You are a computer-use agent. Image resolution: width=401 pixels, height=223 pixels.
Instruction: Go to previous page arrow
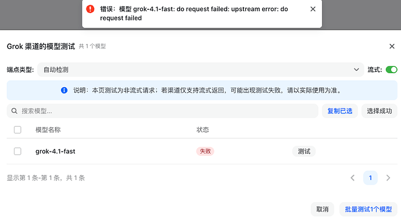(x=352, y=178)
